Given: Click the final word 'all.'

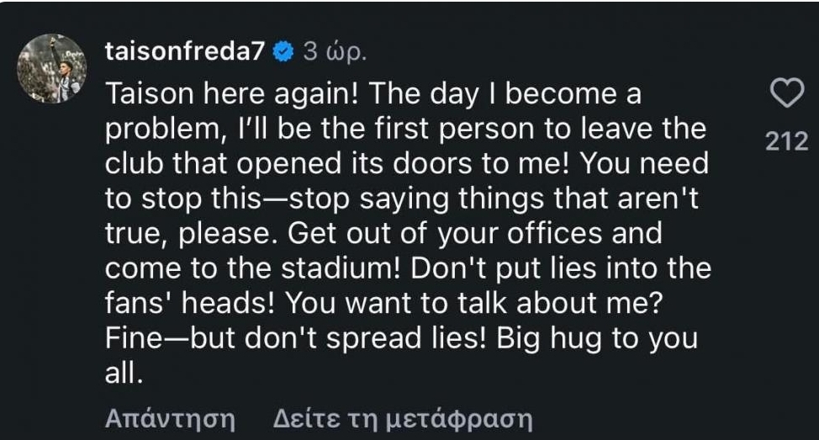Looking at the screenshot, I should point(124,373).
